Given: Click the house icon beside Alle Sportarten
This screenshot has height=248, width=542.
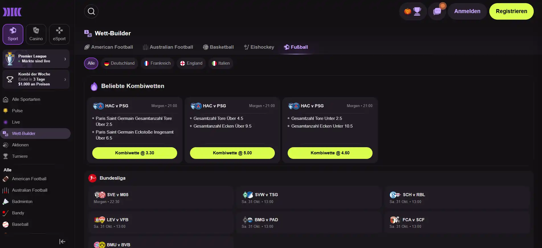Looking at the screenshot, I should pyautogui.click(x=5, y=99).
